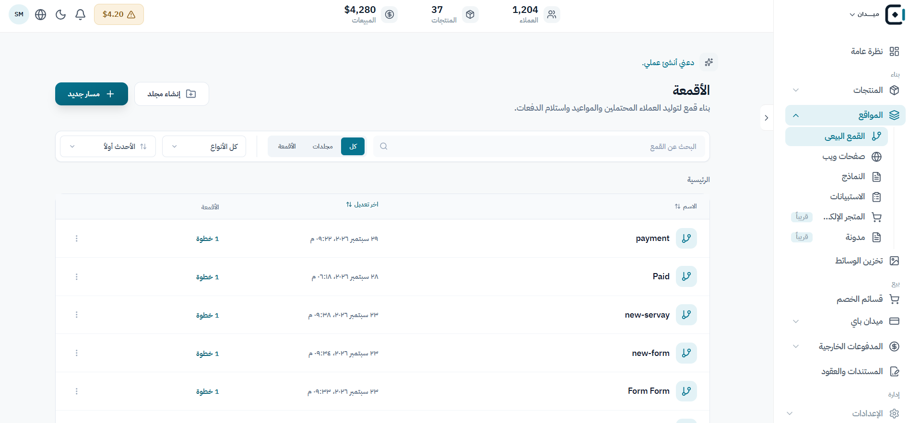Click the $4.20 balance warning badge
This screenshot has width=910, height=423.
pyautogui.click(x=119, y=14)
